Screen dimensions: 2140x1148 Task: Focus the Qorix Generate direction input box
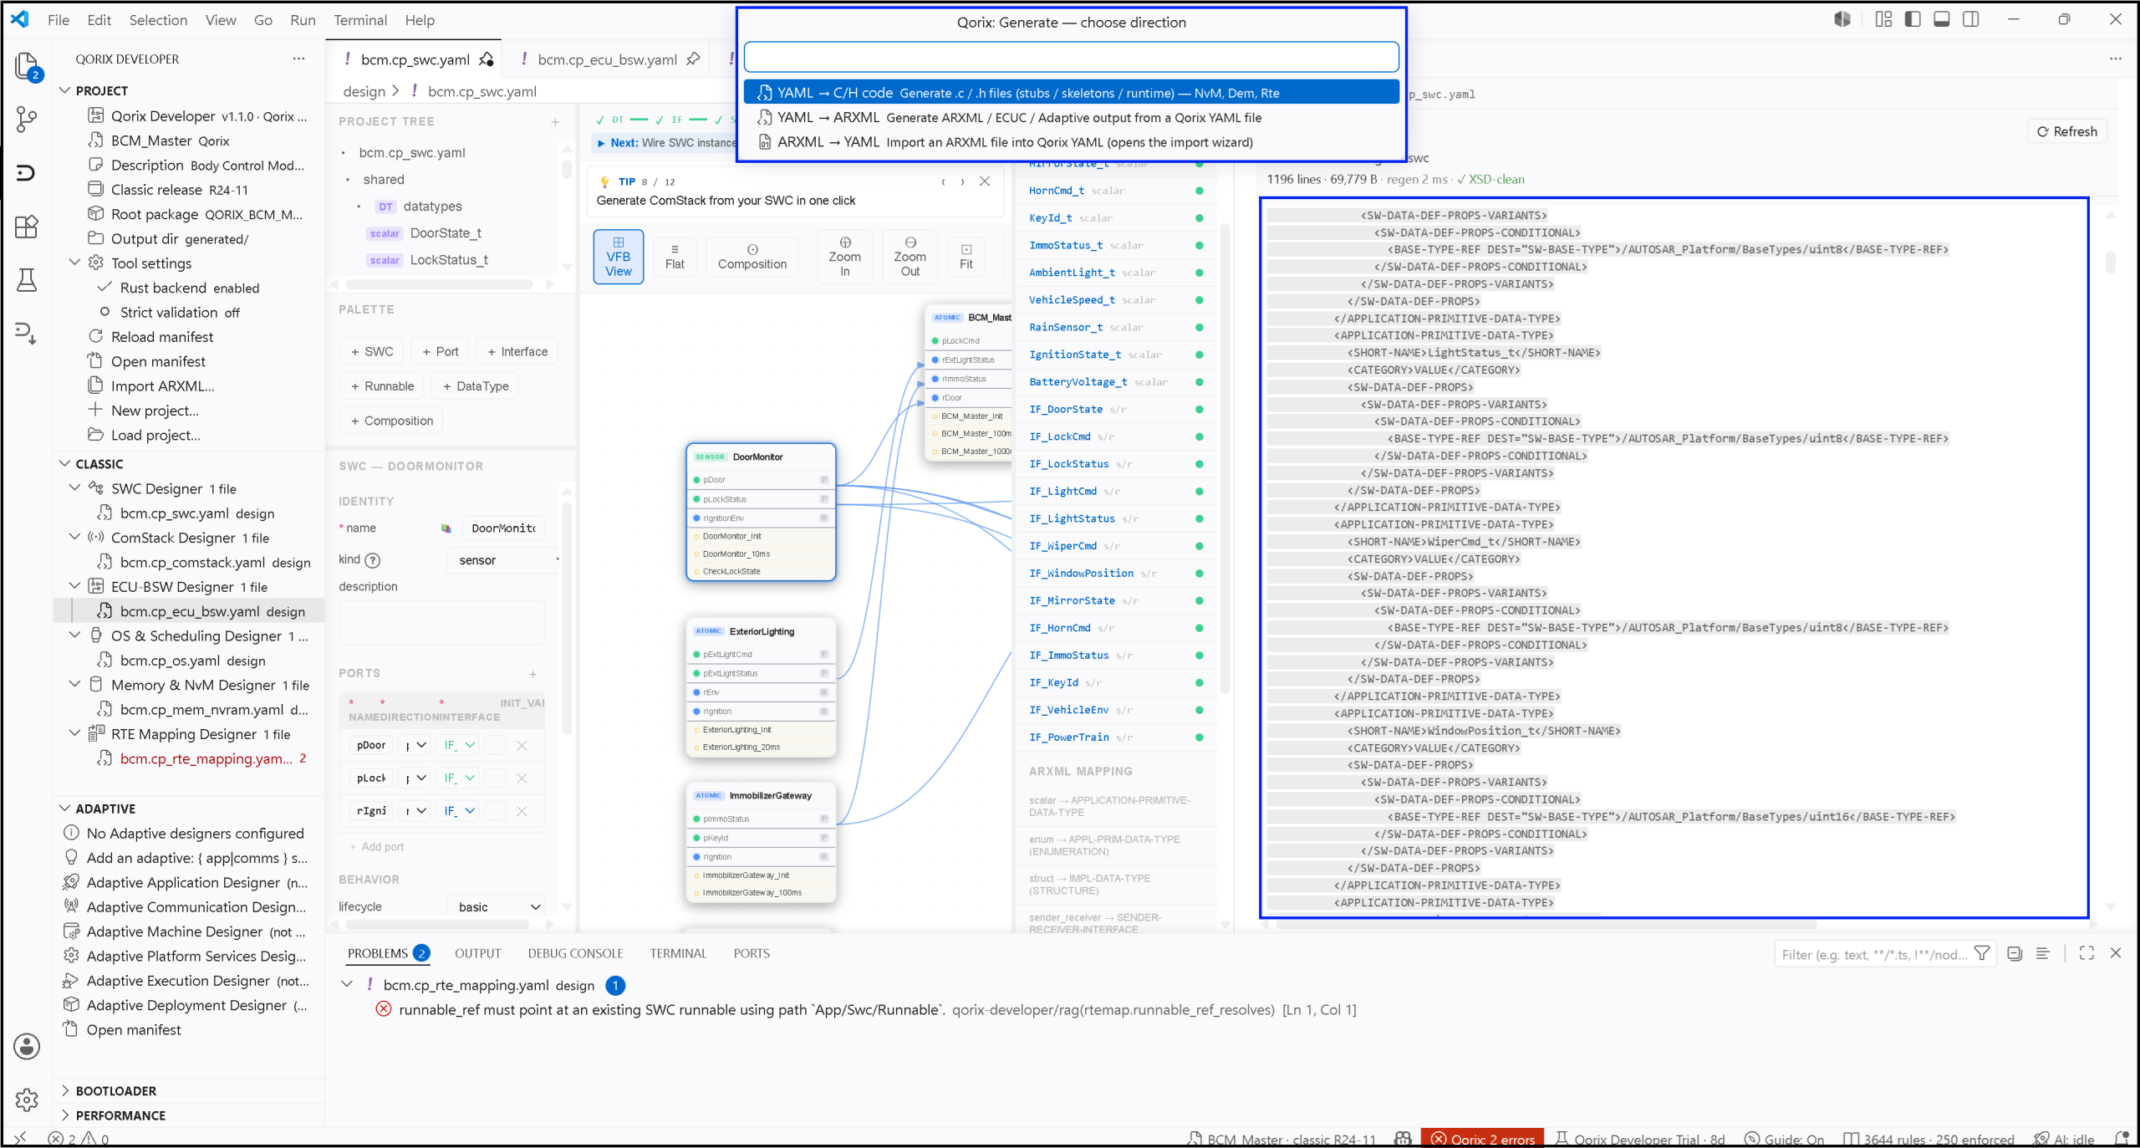tap(1071, 57)
